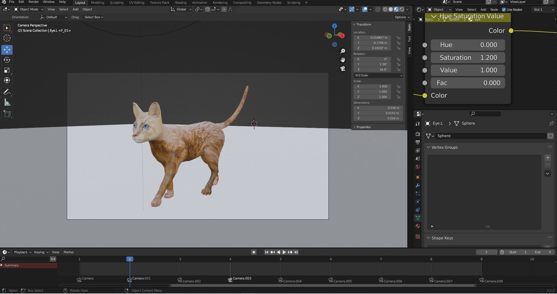Open the timeline Marker menu

(69, 252)
